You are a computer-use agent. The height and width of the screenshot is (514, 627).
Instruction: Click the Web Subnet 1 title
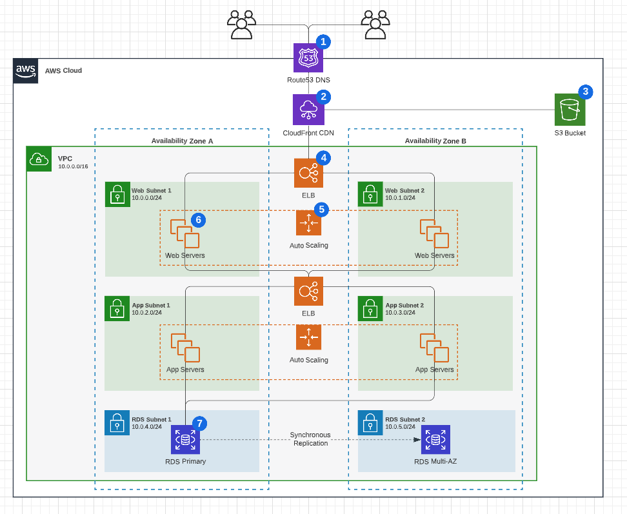152,191
